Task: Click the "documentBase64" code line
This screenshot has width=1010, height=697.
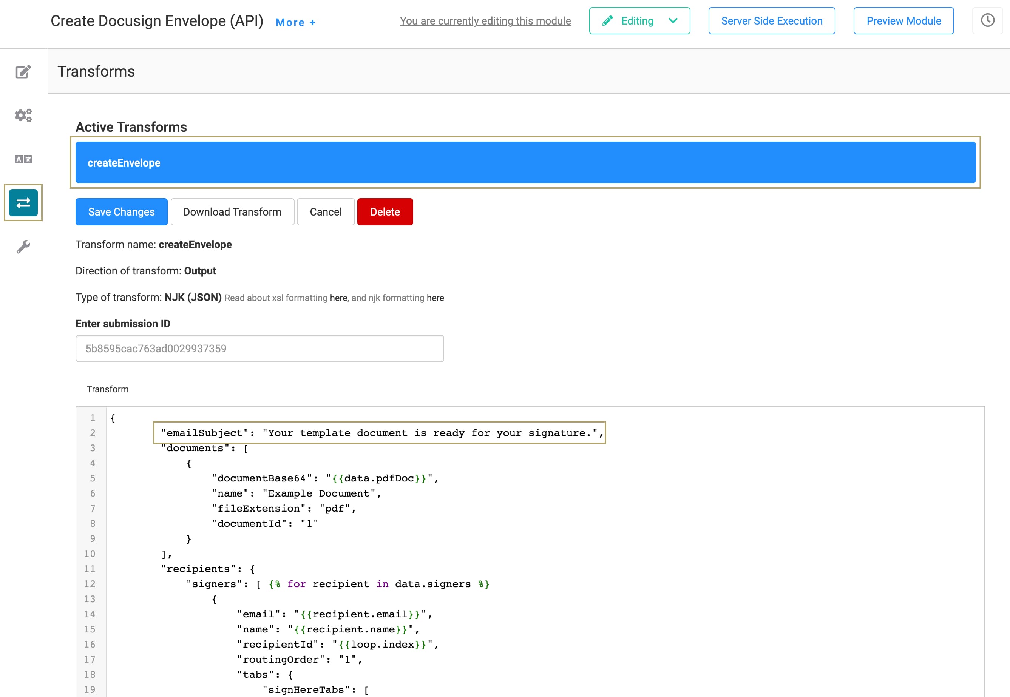Action: pyautogui.click(x=325, y=478)
